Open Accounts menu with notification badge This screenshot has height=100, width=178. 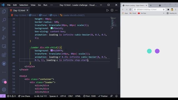4,81
